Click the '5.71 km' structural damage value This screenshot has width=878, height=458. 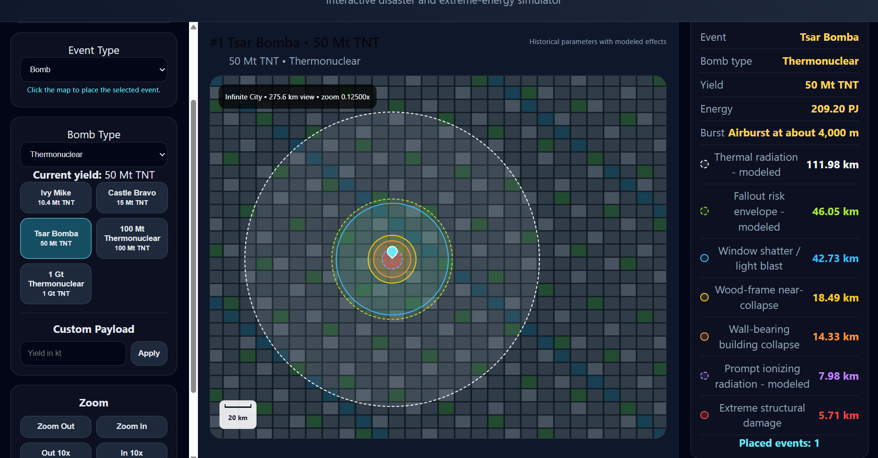pyautogui.click(x=838, y=415)
